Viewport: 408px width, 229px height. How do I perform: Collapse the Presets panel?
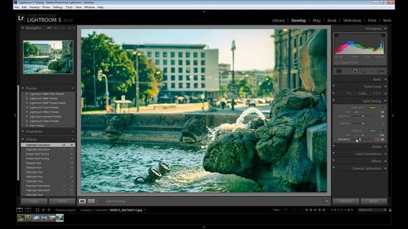pos(23,88)
